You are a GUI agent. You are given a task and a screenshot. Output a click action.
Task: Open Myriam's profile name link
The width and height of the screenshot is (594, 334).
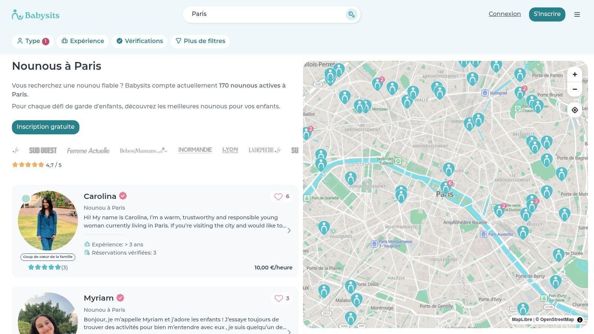point(99,298)
